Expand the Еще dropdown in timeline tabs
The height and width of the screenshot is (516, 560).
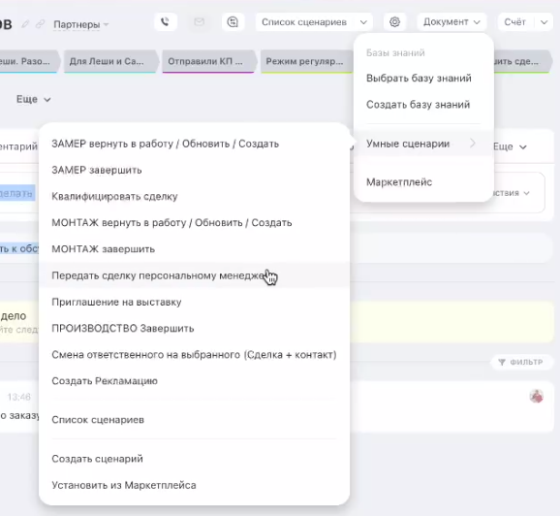pos(510,146)
